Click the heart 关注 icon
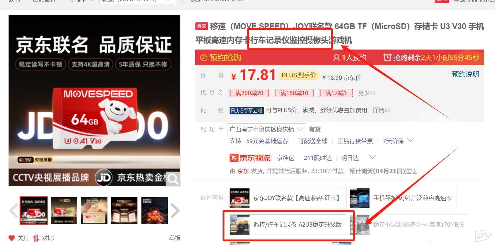 pyautogui.click(x=12, y=238)
